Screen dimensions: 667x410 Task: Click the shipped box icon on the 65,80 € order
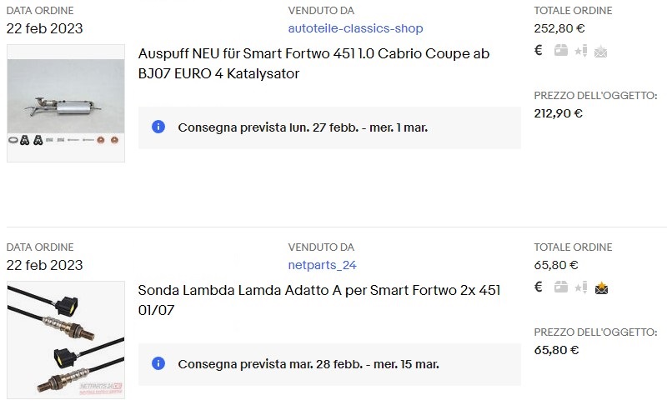pos(560,287)
